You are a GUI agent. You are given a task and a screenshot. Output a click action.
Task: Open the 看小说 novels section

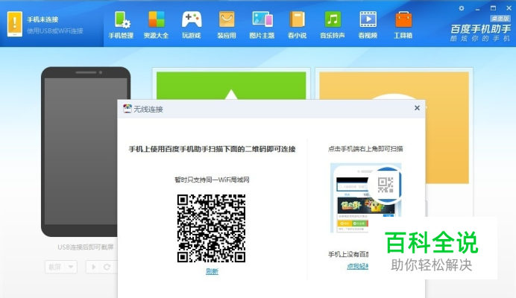click(298, 25)
